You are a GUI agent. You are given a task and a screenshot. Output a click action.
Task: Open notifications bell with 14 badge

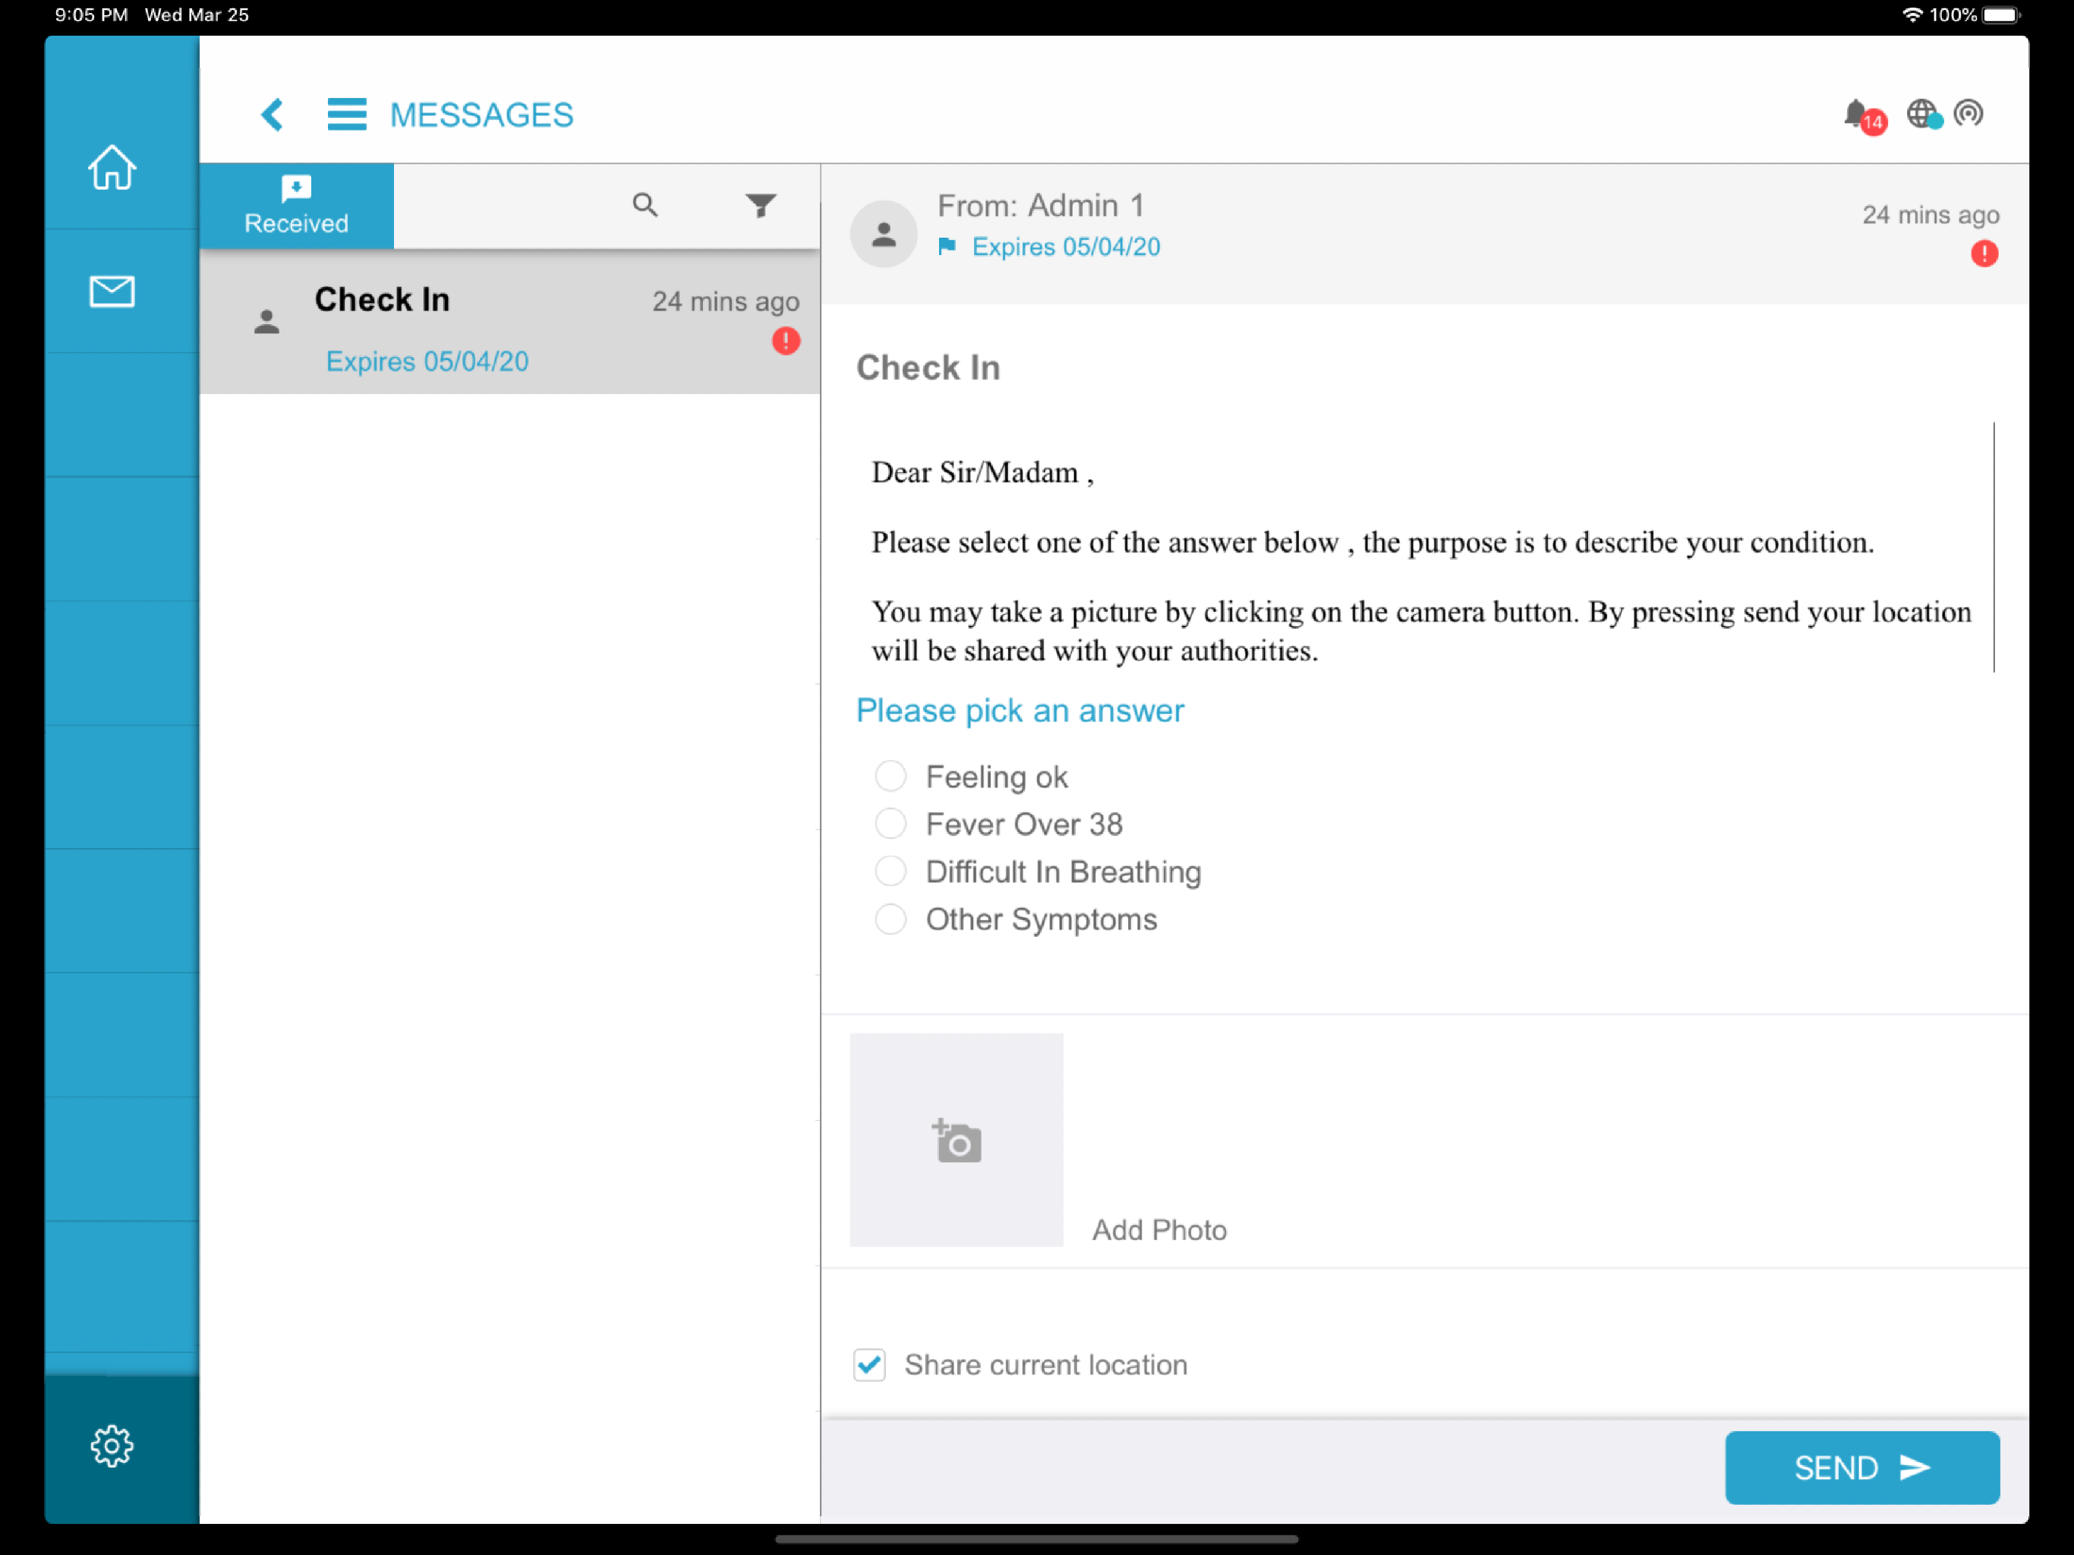click(1859, 115)
